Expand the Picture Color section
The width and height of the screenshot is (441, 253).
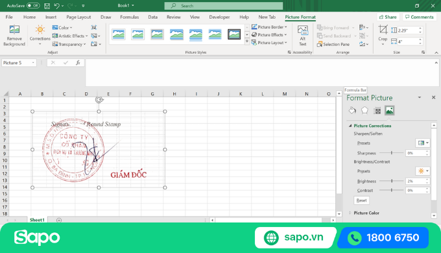pos(350,213)
